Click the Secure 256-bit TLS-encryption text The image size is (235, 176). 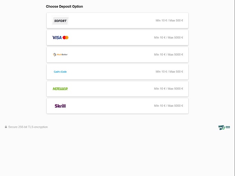(28, 127)
